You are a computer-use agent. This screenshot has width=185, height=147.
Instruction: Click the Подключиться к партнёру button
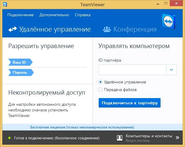point(130,103)
